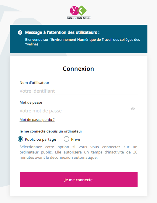Click the 'Nom d'utilisateur' label

pyautogui.click(x=35, y=83)
